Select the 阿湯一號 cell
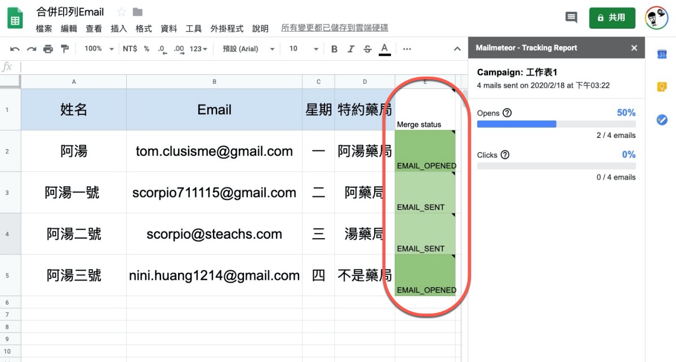 (x=74, y=193)
